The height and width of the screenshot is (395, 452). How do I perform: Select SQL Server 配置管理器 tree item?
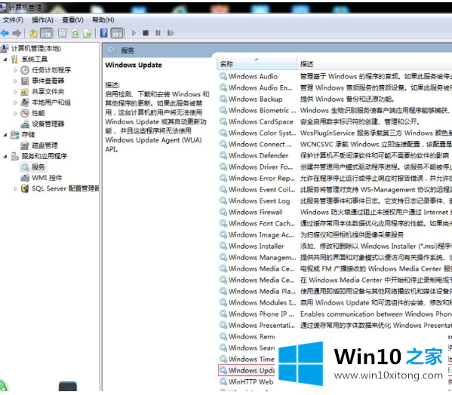[65, 189]
